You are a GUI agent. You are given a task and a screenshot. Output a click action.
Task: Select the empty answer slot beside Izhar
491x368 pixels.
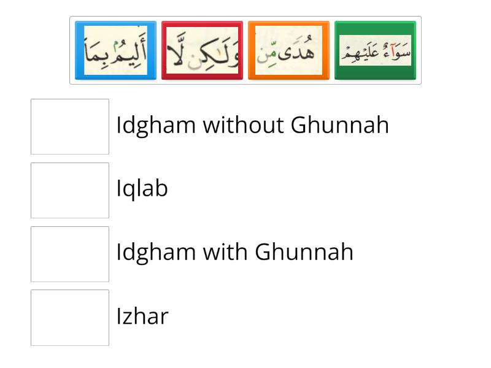click(70, 317)
